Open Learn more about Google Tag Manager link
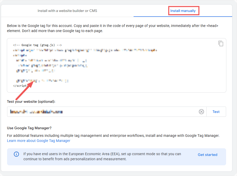This screenshot has height=176, width=237. (x=39, y=141)
